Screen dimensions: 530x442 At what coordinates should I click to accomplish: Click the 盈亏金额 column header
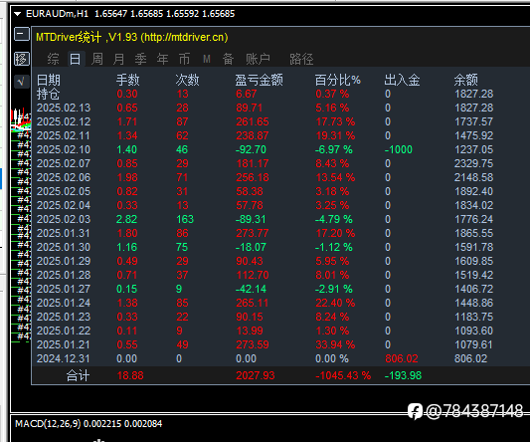pos(259,81)
